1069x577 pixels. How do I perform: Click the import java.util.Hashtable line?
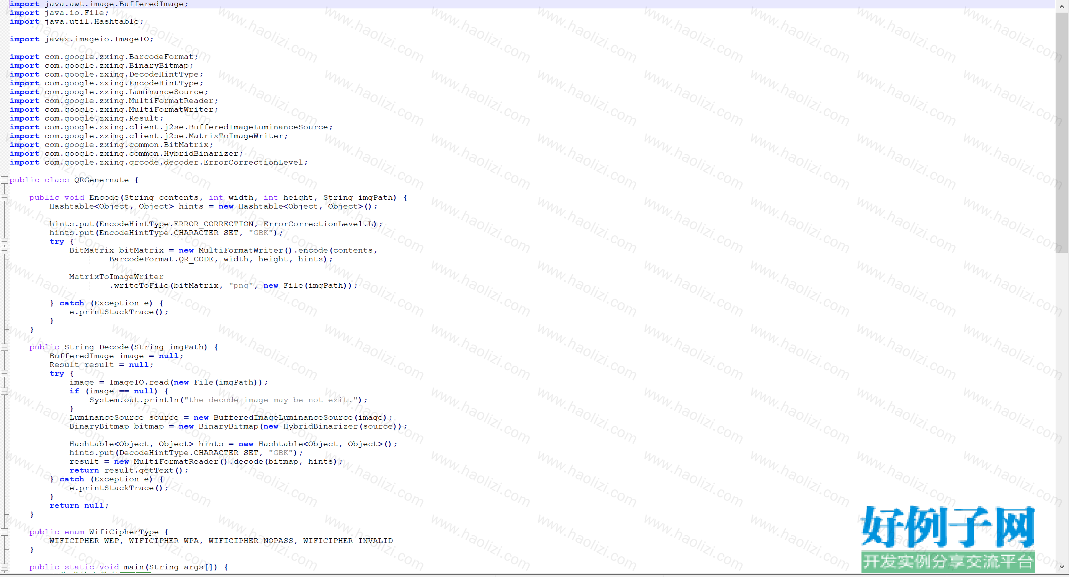click(x=76, y=21)
